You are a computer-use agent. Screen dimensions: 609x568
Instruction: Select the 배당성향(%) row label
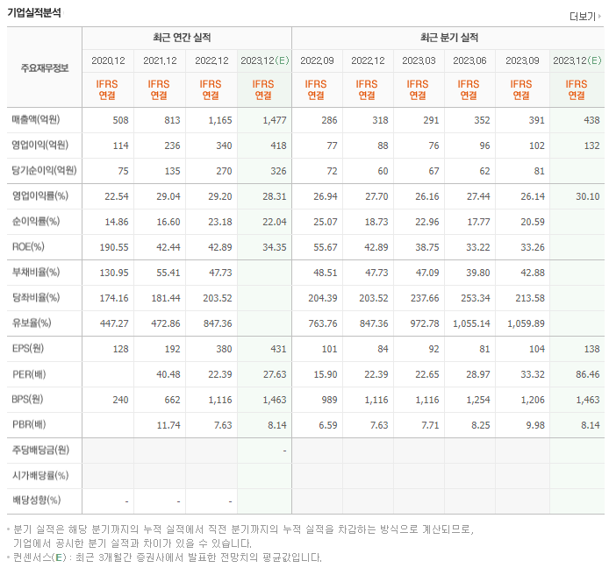click(37, 501)
